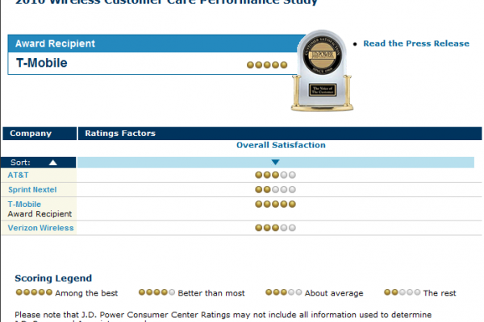Open the Read the Press Release link
484x322 pixels.
tap(416, 43)
